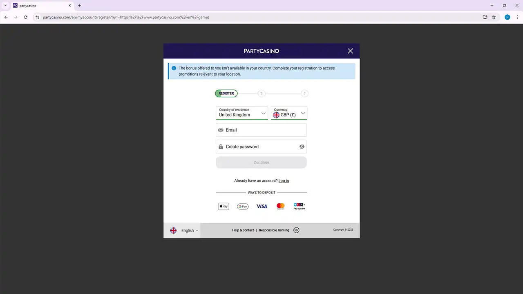Open the Responsible Gaming link
Viewport: 523px width, 294px height.
(x=274, y=230)
